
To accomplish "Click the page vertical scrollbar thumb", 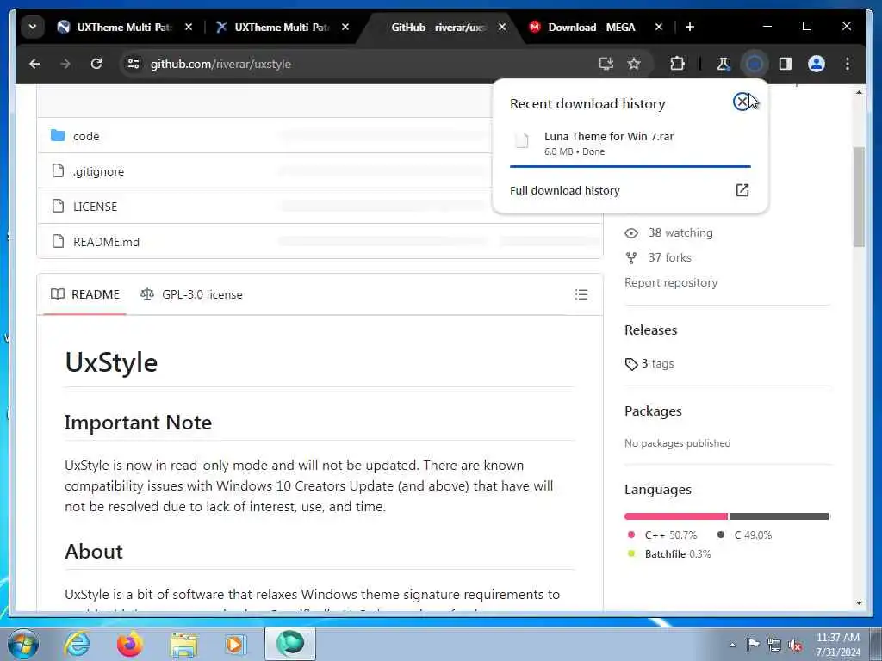I will 859,197.
